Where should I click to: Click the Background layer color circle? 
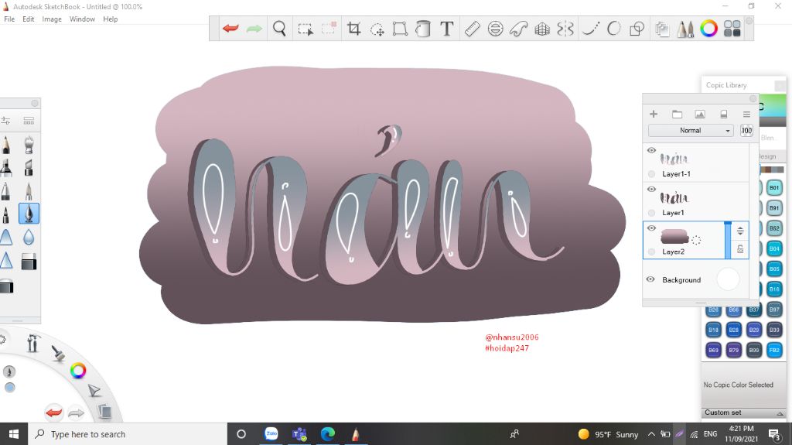coord(728,279)
